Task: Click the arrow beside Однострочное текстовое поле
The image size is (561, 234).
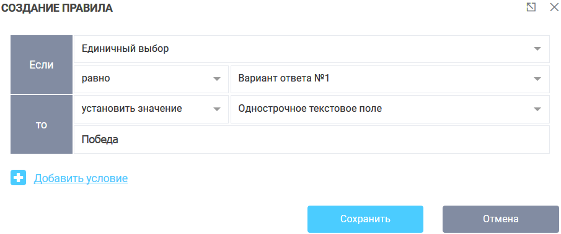Action: (x=537, y=109)
